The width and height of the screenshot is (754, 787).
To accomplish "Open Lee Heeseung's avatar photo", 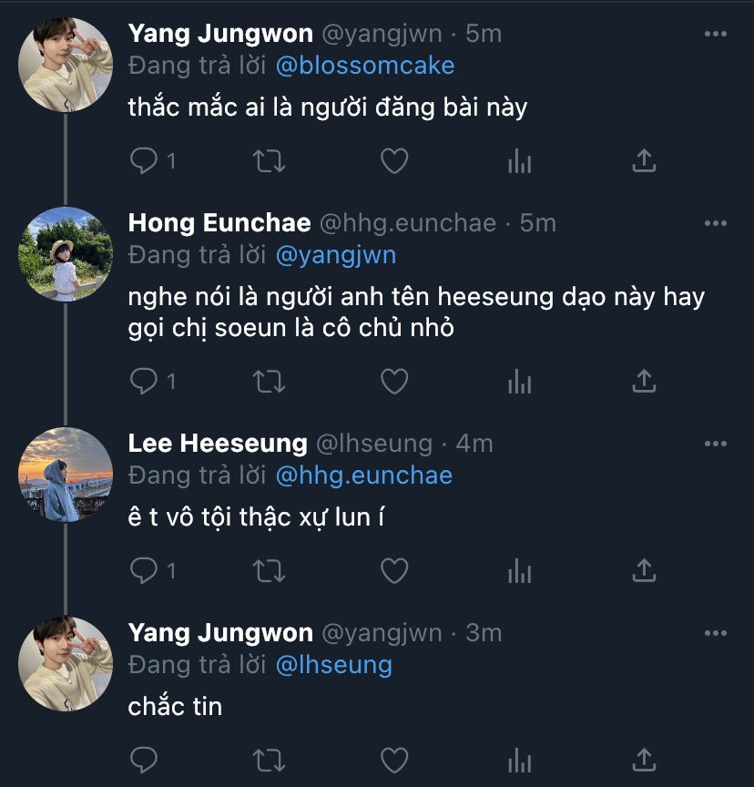I will tap(66, 474).
